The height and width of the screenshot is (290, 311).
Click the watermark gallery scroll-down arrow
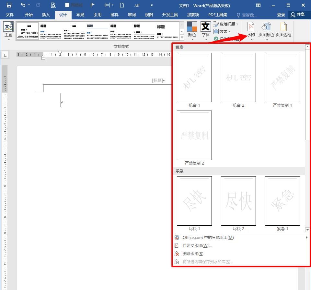click(307, 230)
